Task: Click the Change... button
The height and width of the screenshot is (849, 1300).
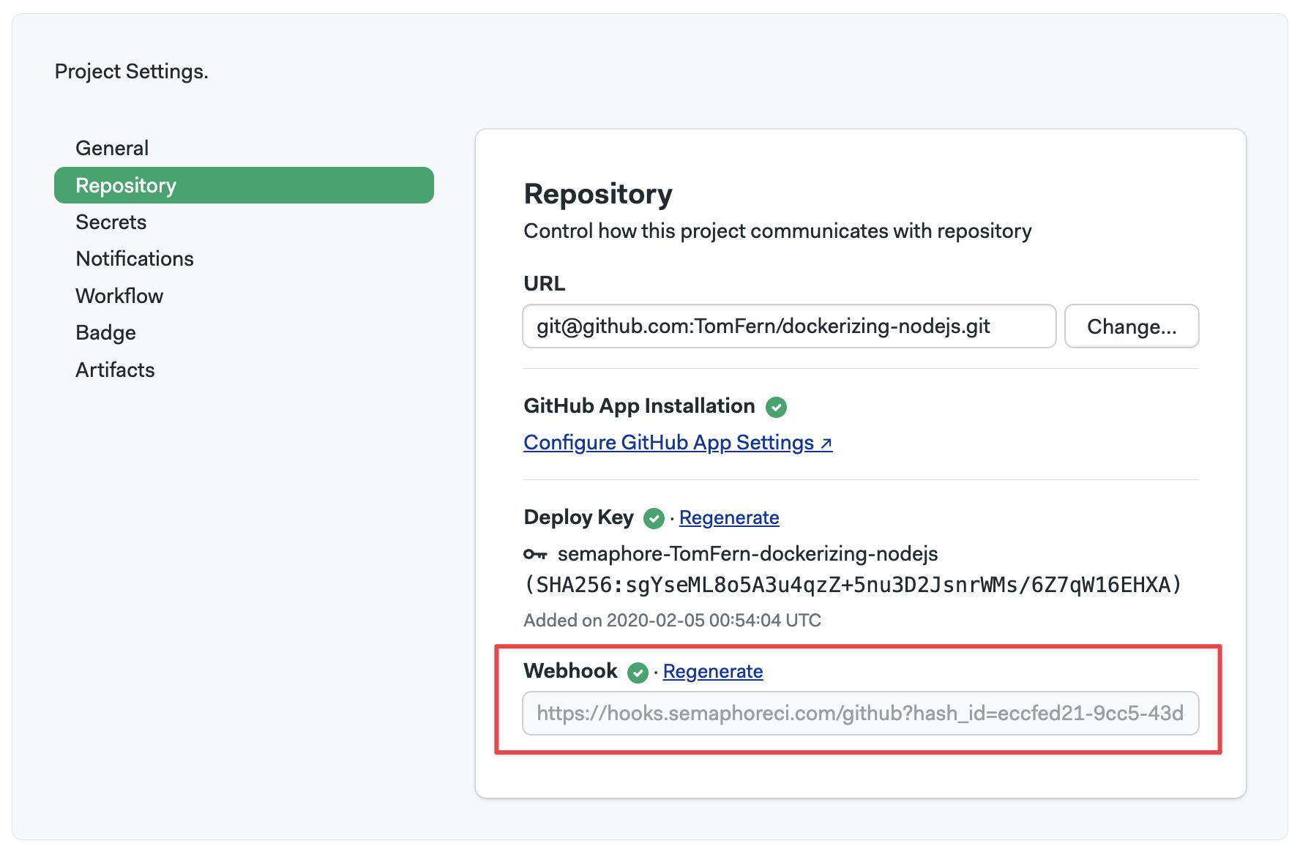Action: (x=1132, y=326)
